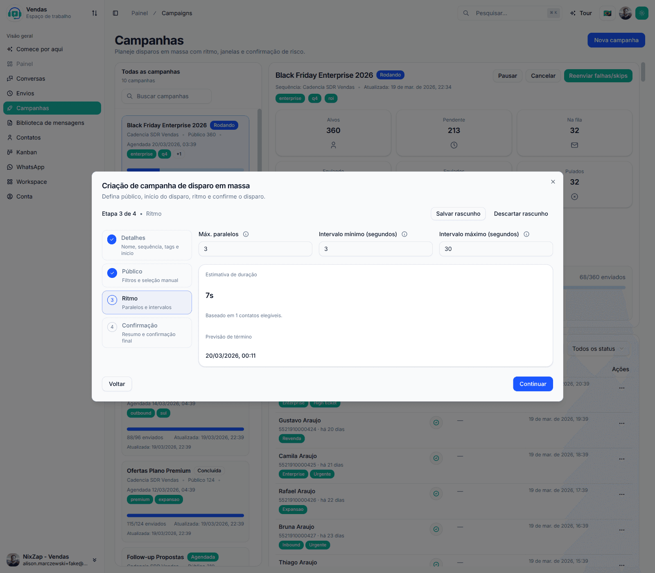Open Envios from the sidebar

25,93
